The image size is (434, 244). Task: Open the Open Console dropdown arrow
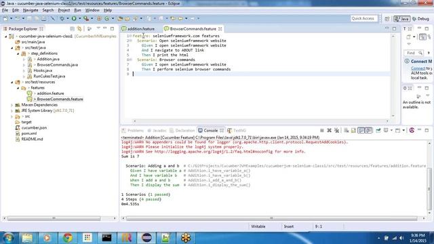coord(403,130)
